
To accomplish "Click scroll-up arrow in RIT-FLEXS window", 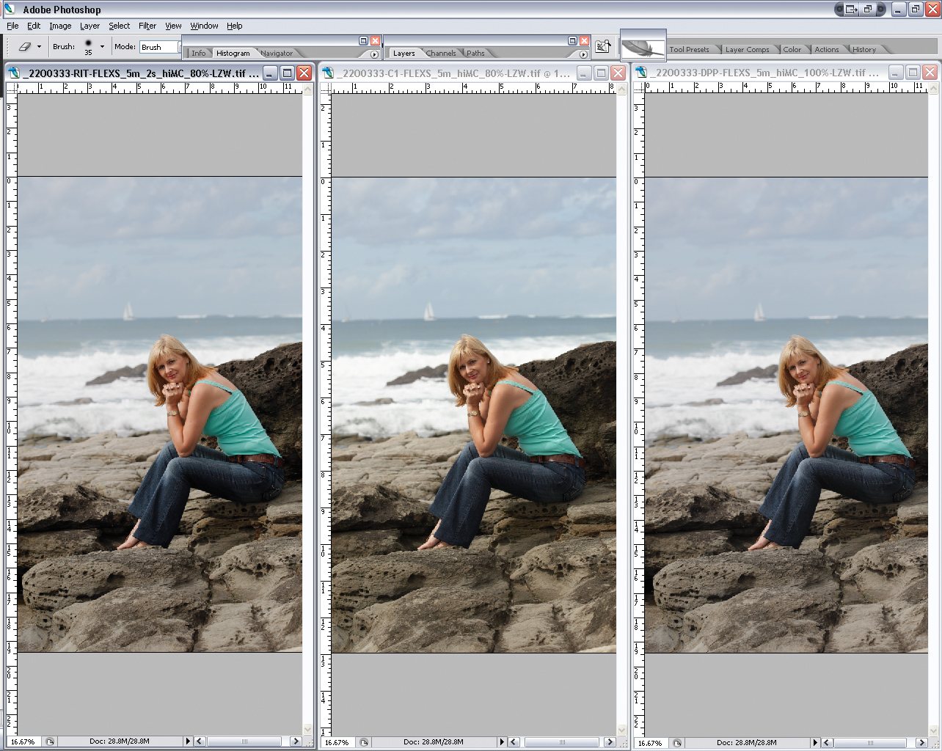I will click(307, 88).
